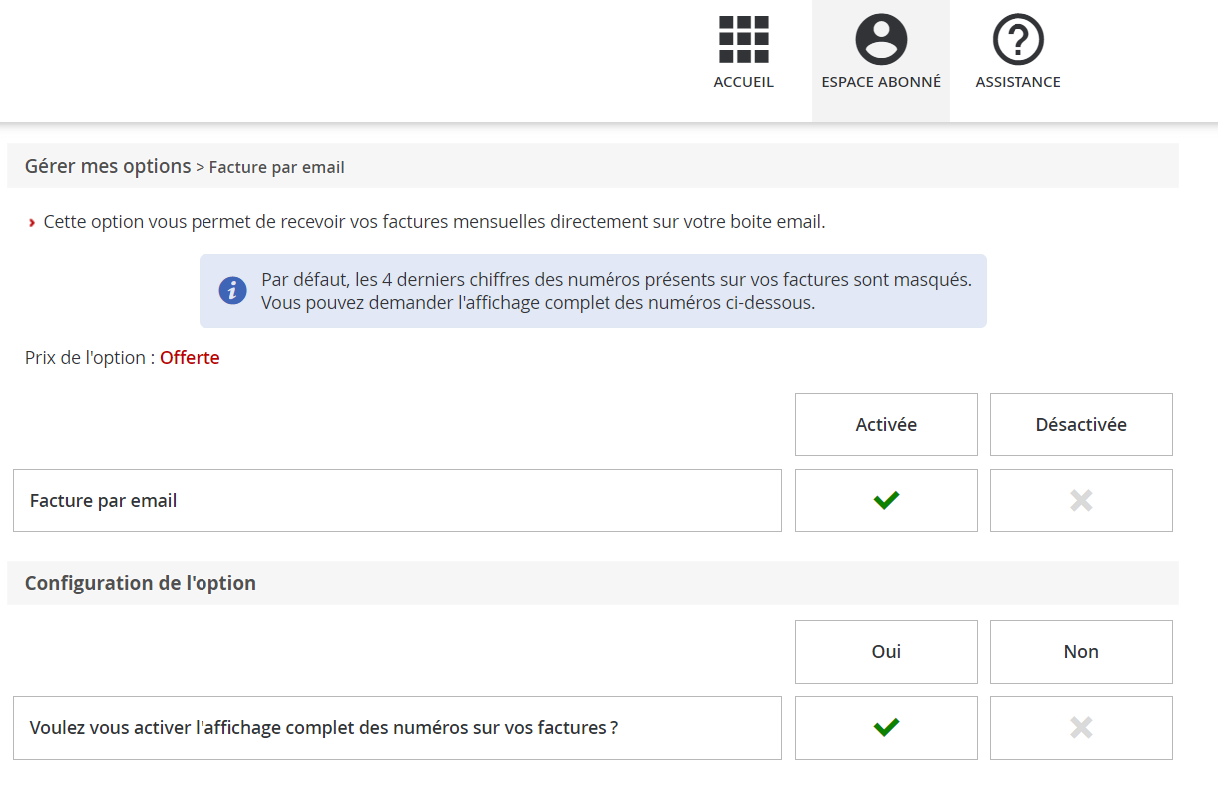Click the Accueil grid icon
Screen dimensions: 1218x790
point(743,40)
